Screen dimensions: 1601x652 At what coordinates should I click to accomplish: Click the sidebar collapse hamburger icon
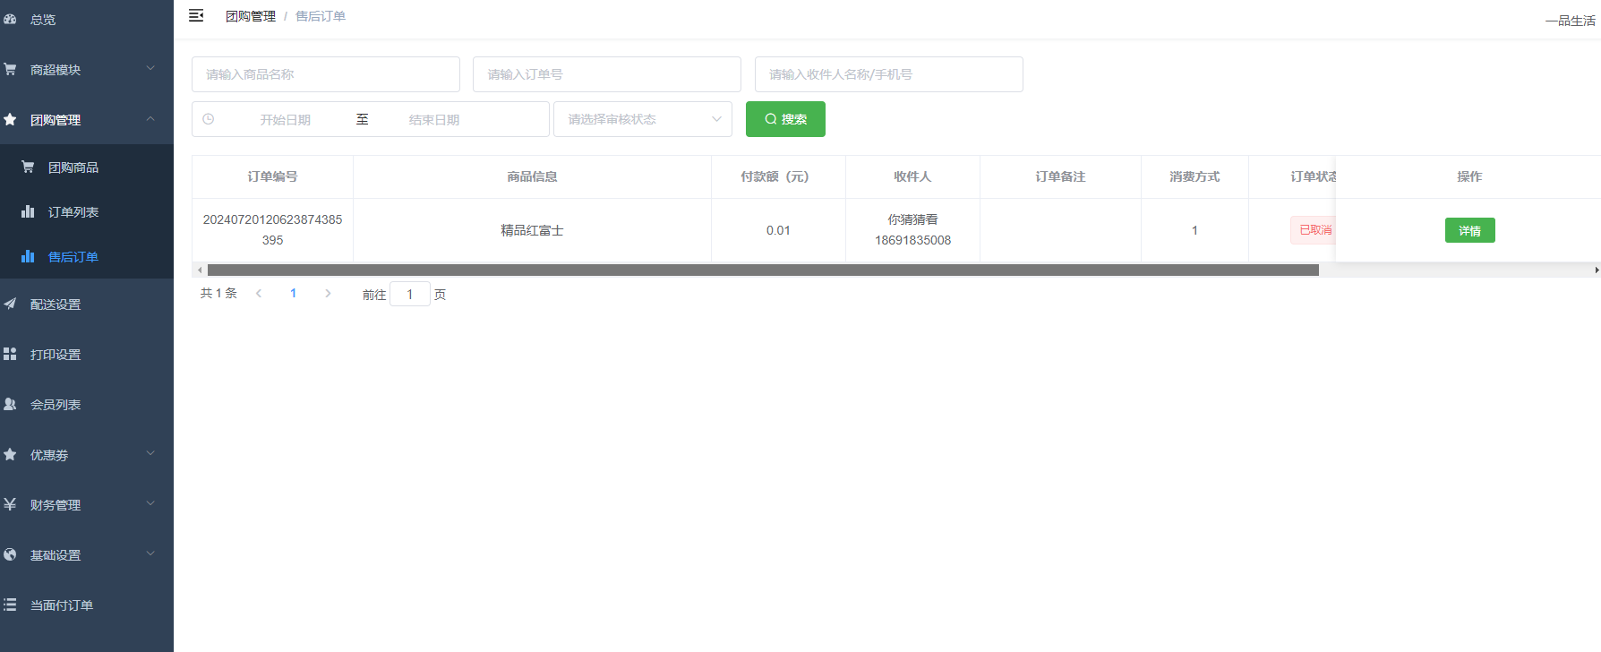[x=196, y=15]
